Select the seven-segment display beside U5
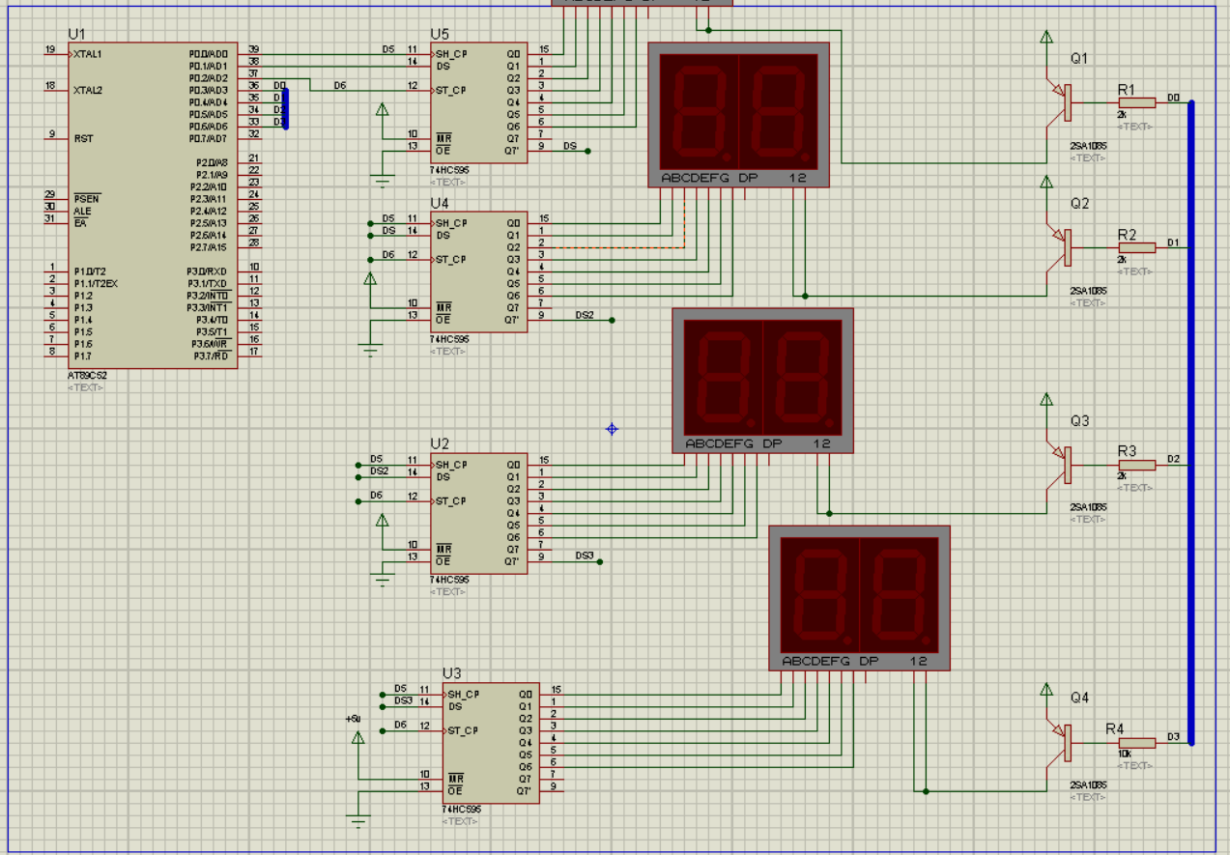The height and width of the screenshot is (855, 1230). click(x=739, y=114)
